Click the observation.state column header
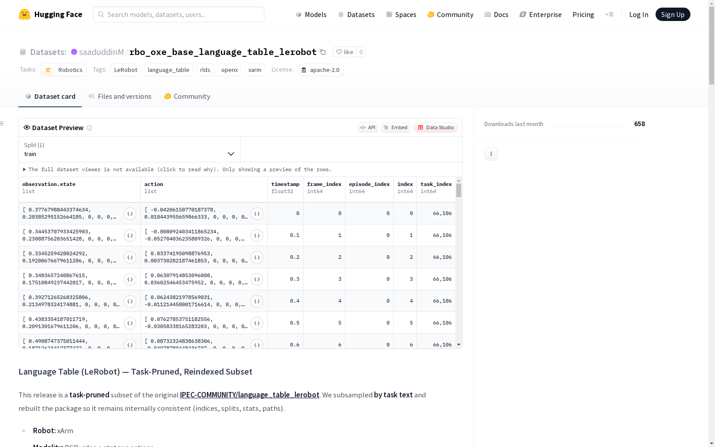The height and width of the screenshot is (447, 715). pyautogui.click(x=80, y=190)
